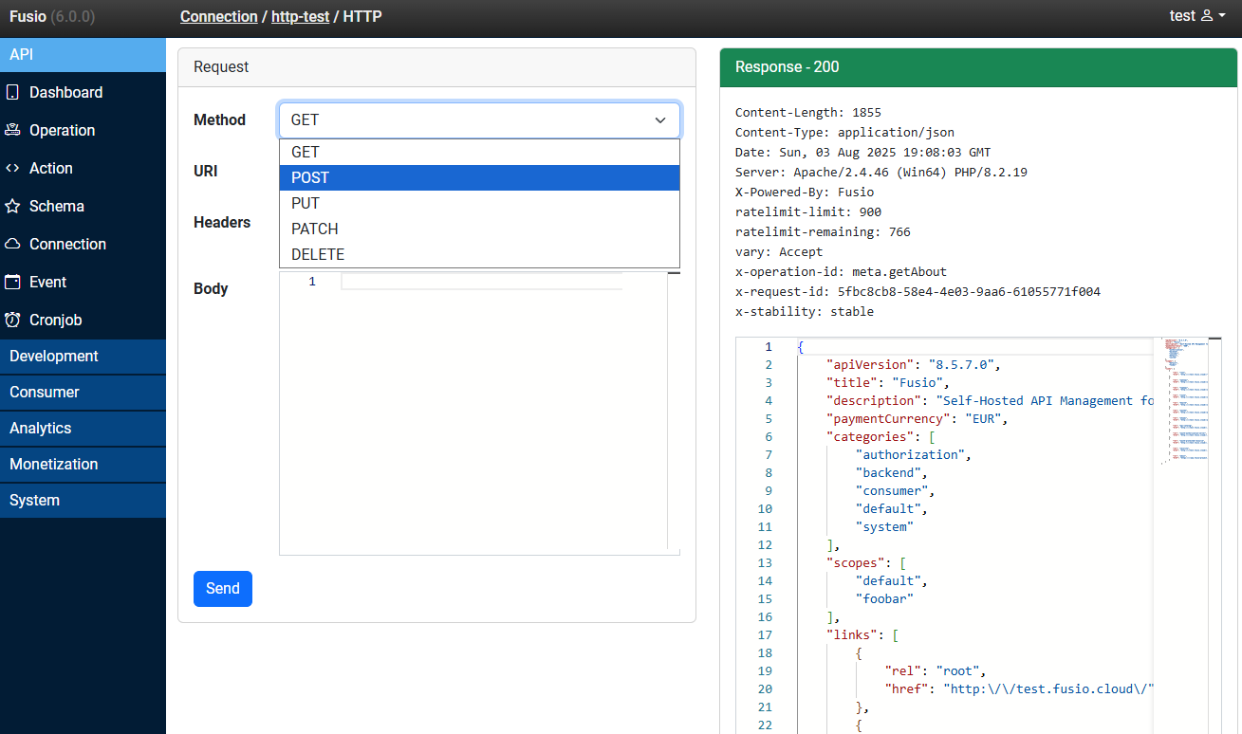Click the Server: Apache header line
Image resolution: width=1242 pixels, height=734 pixels.
[881, 172]
